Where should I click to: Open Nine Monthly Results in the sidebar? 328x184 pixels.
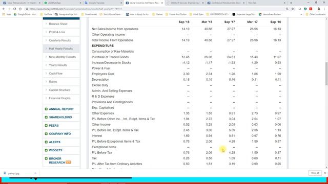coord(62,57)
